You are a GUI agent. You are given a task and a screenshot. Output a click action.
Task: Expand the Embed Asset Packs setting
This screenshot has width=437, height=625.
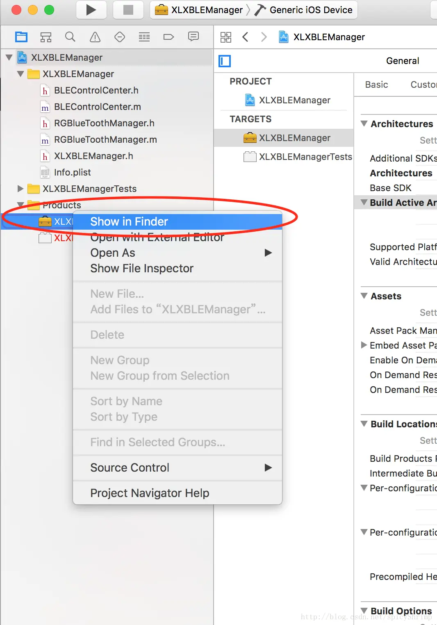364,345
